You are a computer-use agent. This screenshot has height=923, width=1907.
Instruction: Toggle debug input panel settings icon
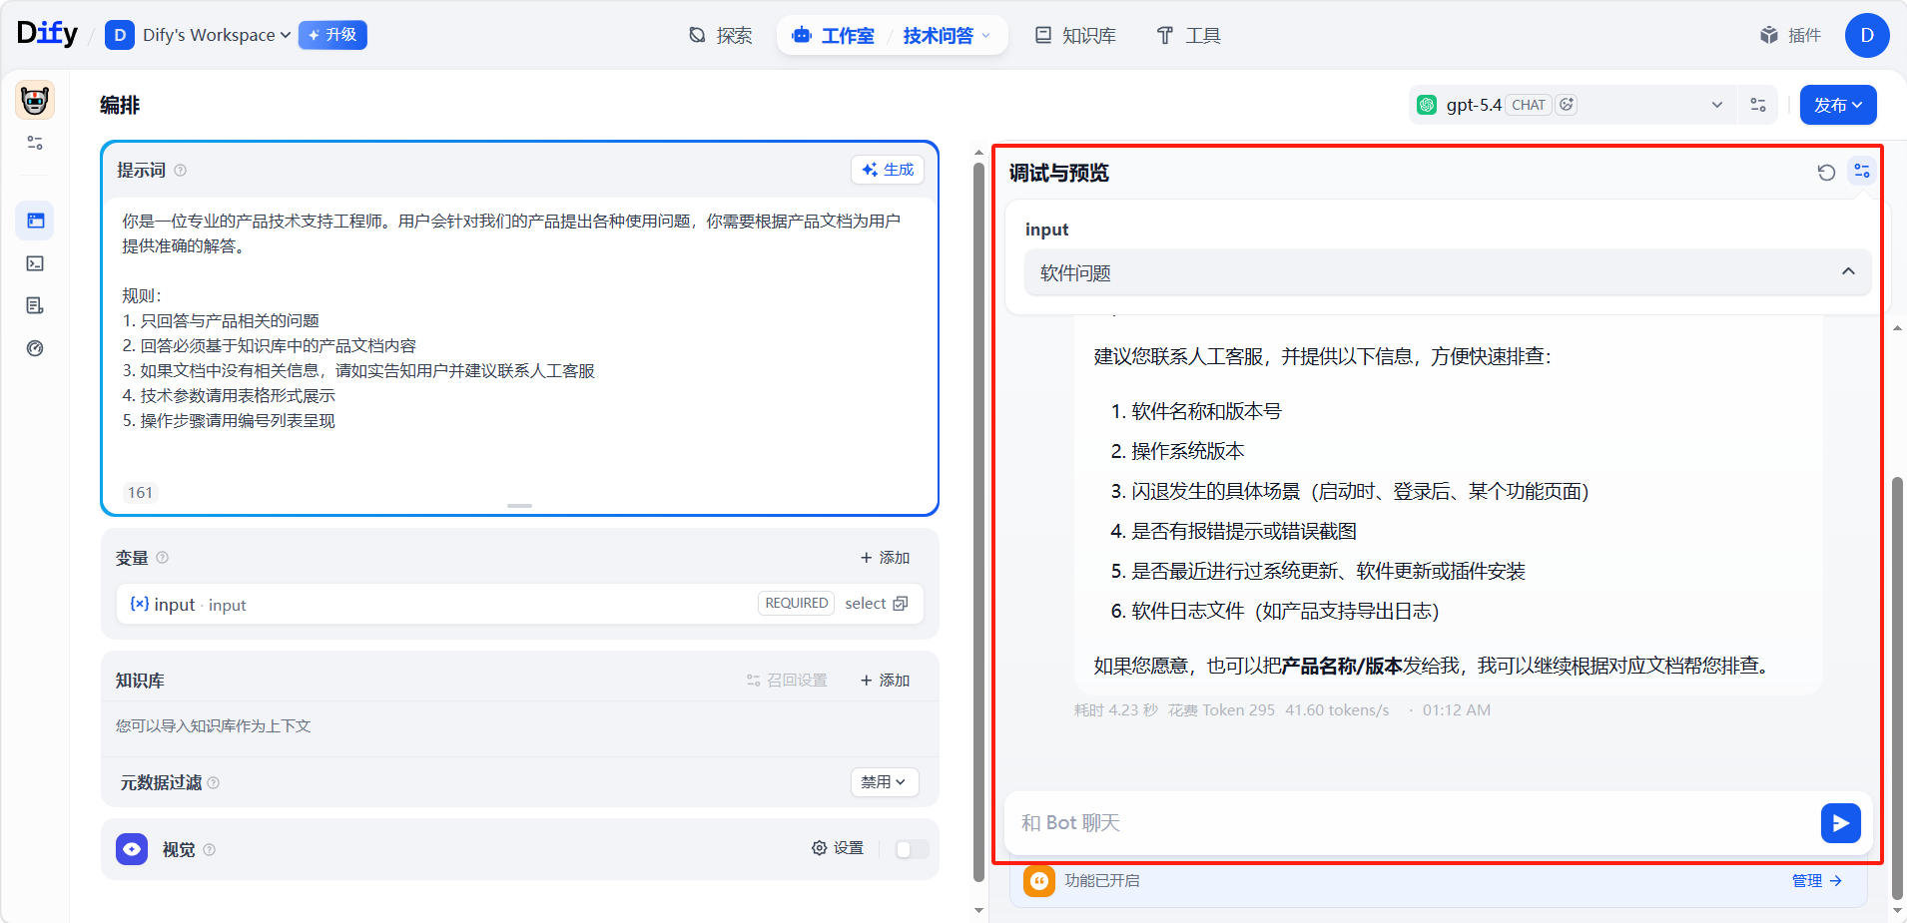click(x=1861, y=172)
